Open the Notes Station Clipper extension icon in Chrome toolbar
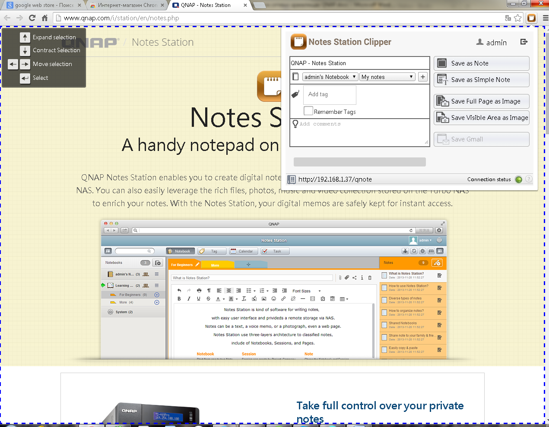Screen dimensions: 549x427 point(532,18)
